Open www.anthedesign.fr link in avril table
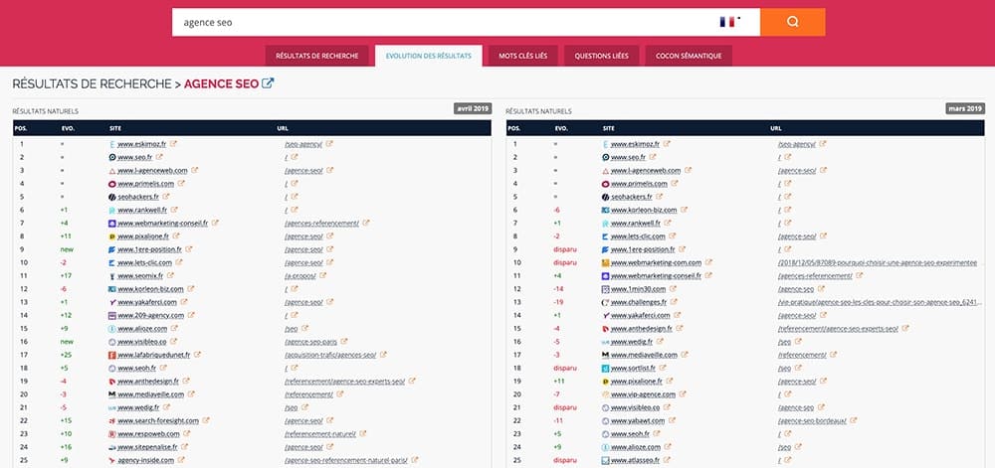 click(148, 382)
